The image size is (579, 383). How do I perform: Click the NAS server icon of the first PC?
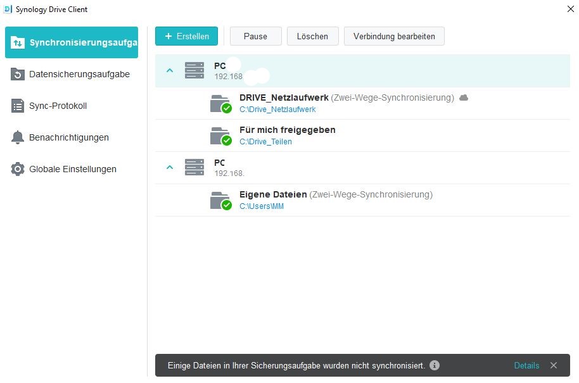(195, 70)
